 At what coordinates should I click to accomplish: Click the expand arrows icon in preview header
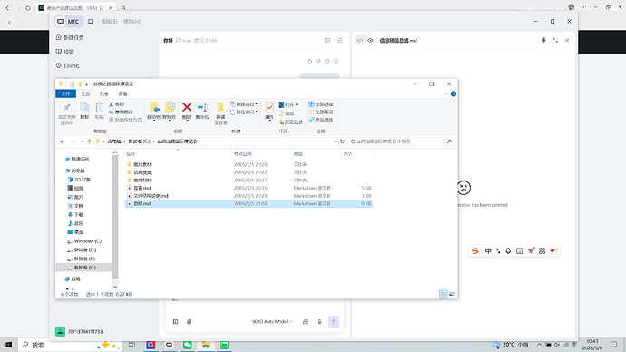click(555, 40)
